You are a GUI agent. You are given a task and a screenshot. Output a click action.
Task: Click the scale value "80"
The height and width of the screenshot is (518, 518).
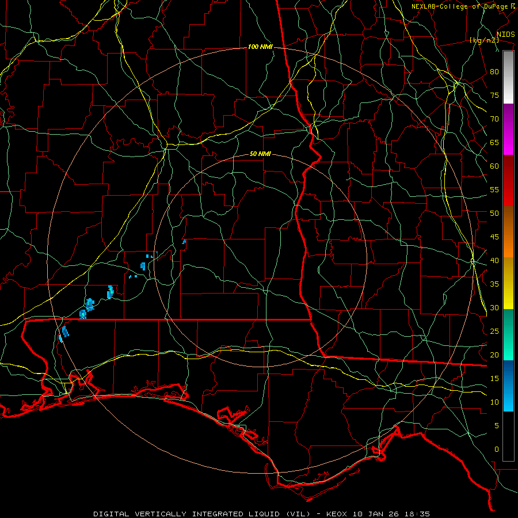point(494,72)
